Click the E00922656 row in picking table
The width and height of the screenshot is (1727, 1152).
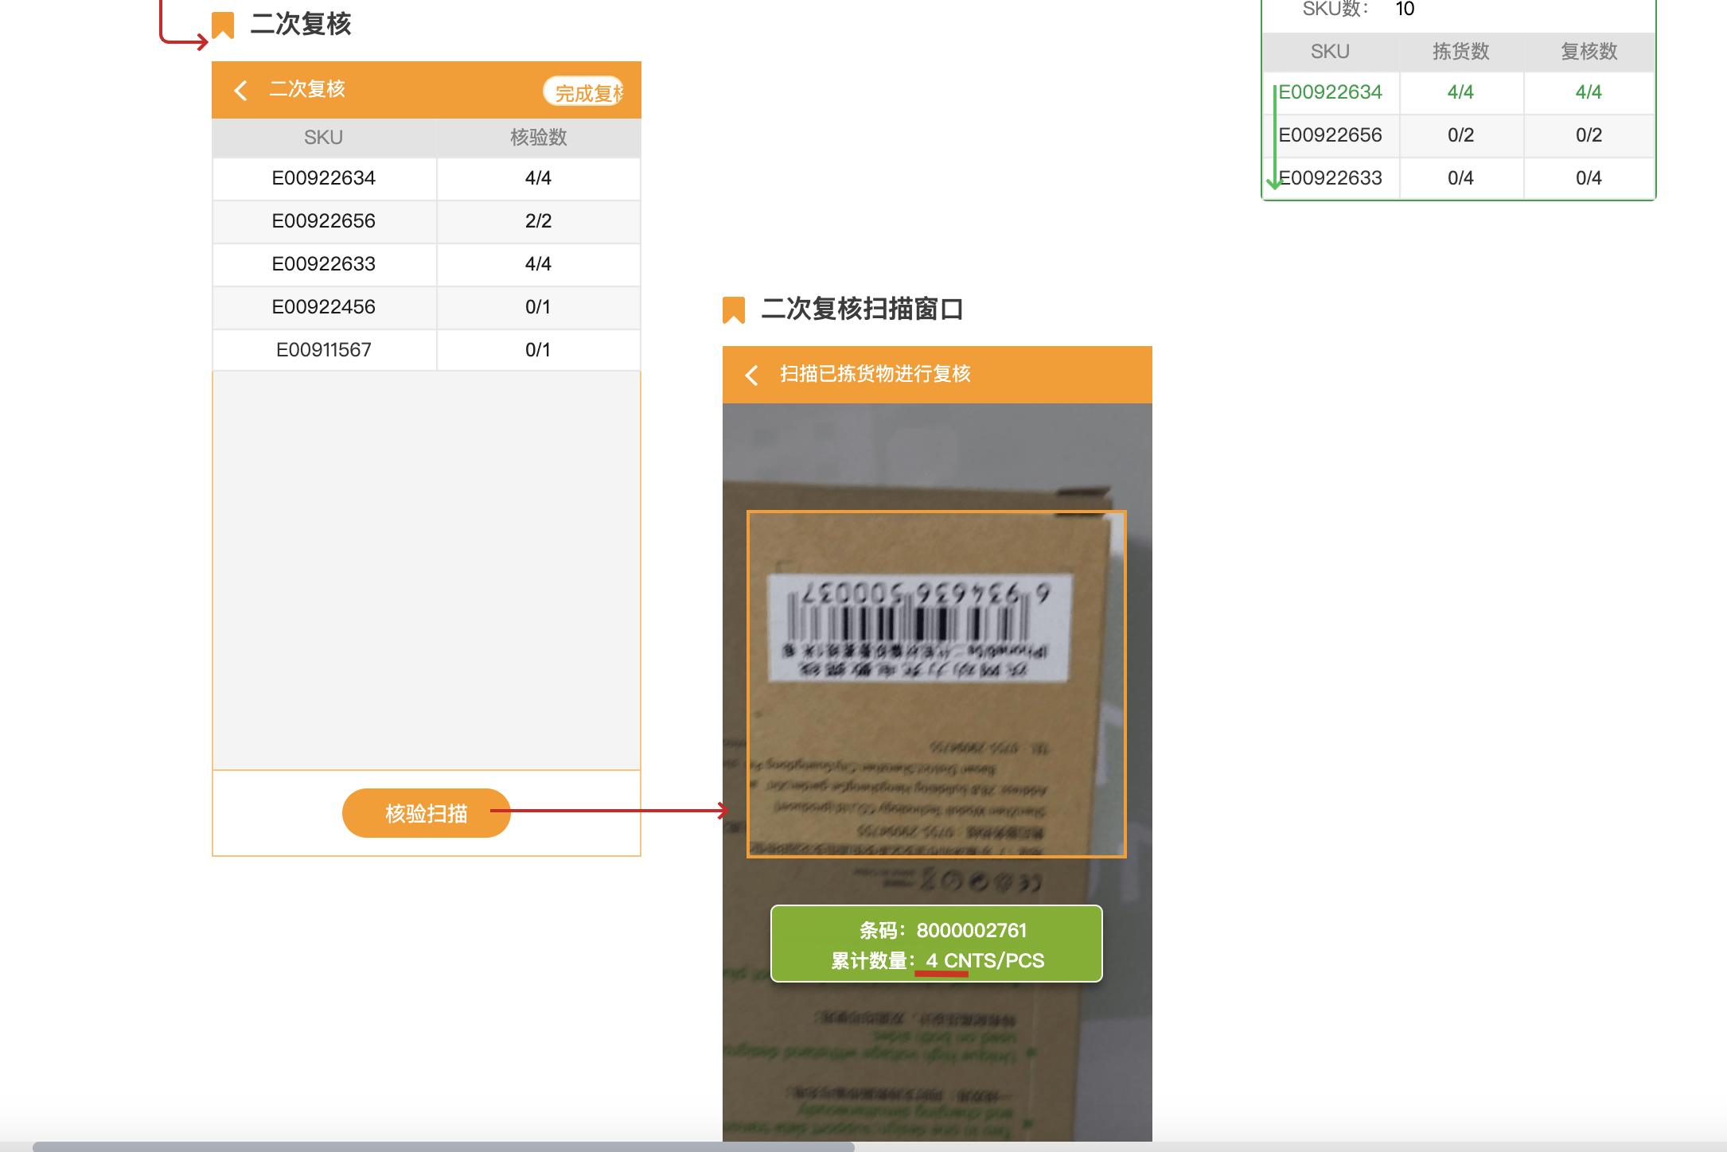1330,135
